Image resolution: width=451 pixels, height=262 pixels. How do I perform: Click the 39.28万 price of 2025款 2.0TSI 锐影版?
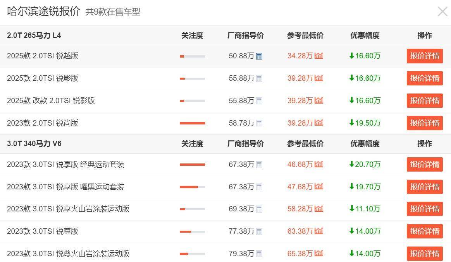[300, 78]
